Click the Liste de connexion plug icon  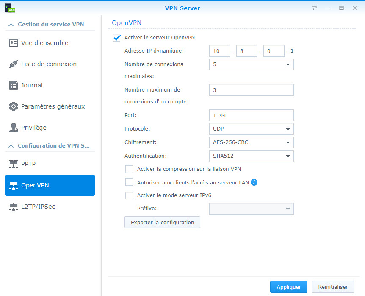[14, 64]
